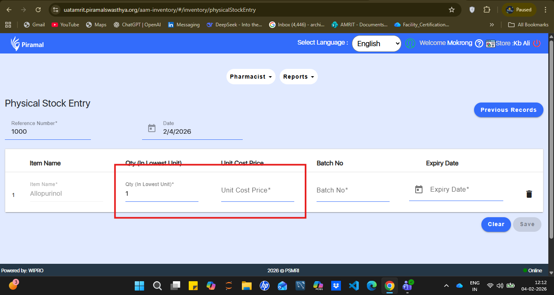This screenshot has width=554, height=295.
Task: Click the trash icon to delete Allopurinol row
Action: [529, 194]
